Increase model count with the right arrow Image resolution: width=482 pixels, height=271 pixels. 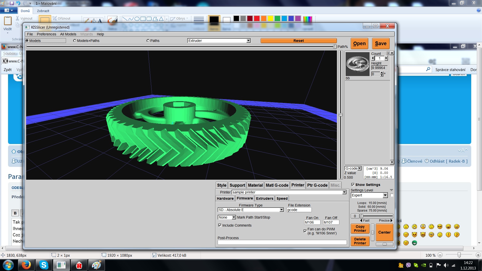386,58
